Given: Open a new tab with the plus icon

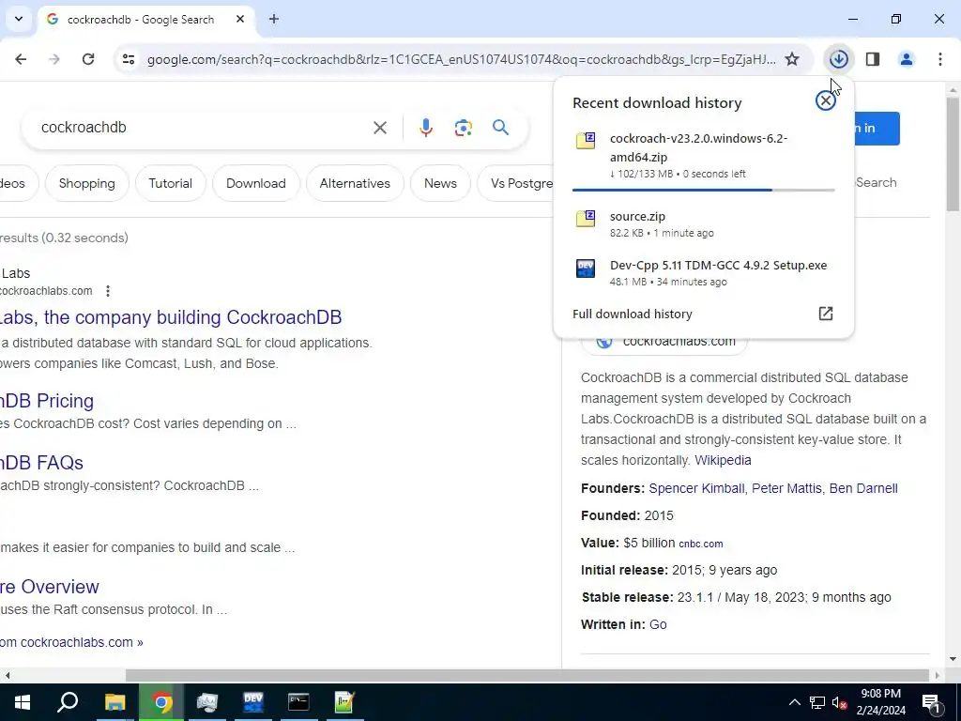Looking at the screenshot, I should pyautogui.click(x=274, y=19).
